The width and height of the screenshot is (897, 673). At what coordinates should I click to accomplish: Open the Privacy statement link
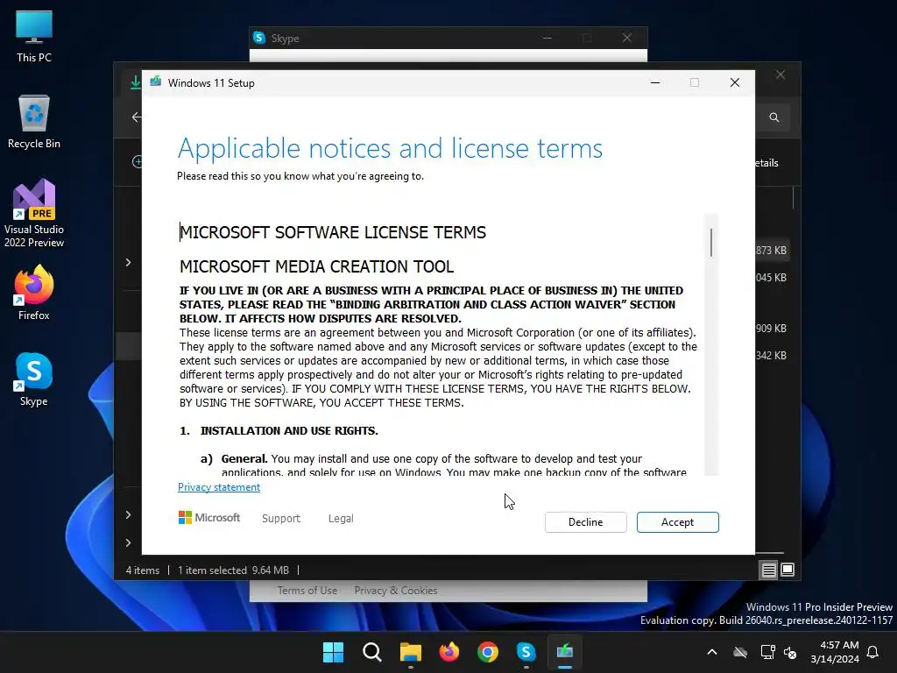click(x=218, y=487)
